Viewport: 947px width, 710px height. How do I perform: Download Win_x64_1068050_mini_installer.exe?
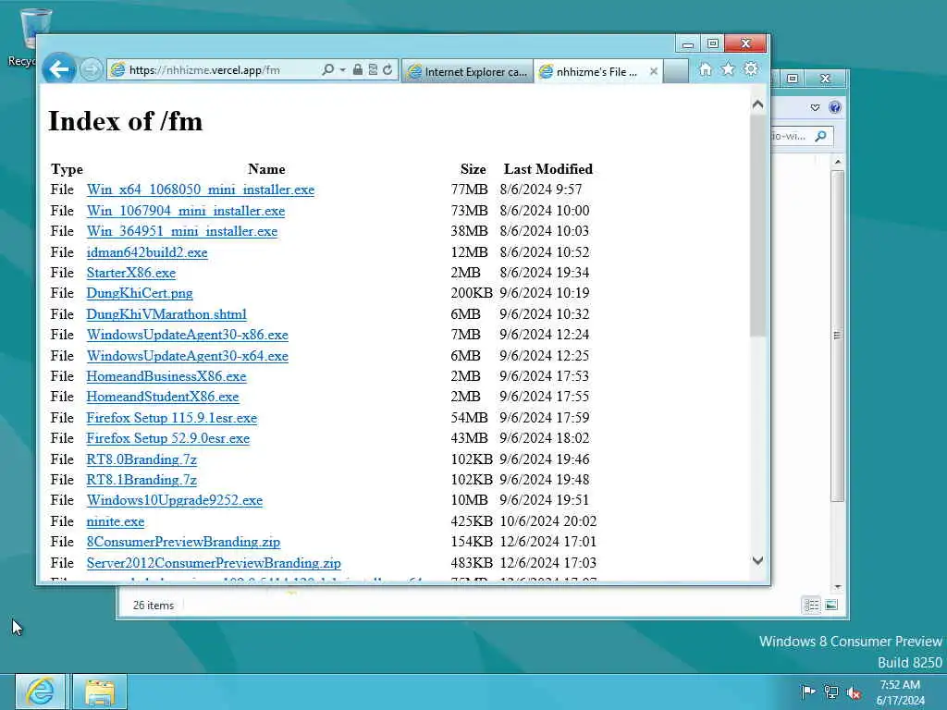[x=201, y=190]
